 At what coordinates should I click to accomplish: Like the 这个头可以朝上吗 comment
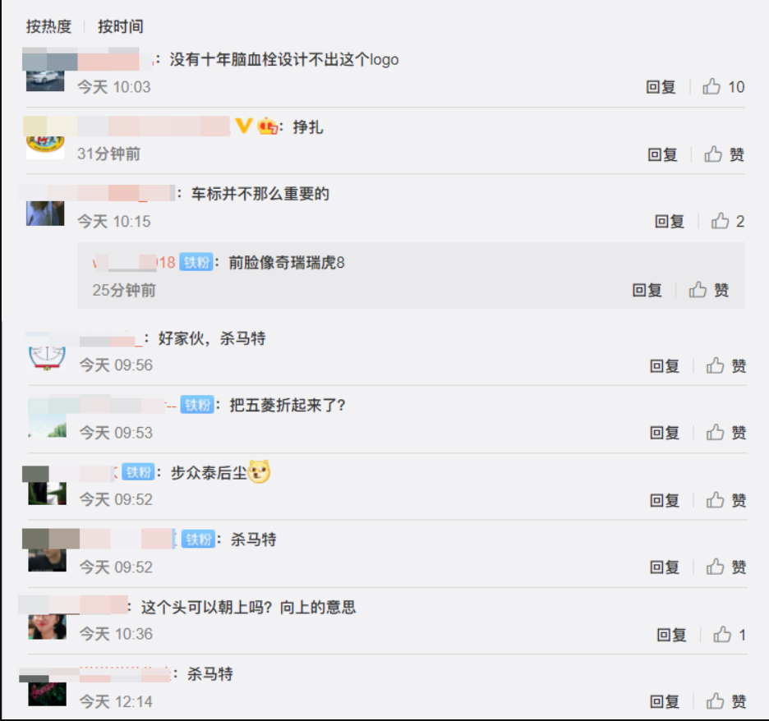730,635
